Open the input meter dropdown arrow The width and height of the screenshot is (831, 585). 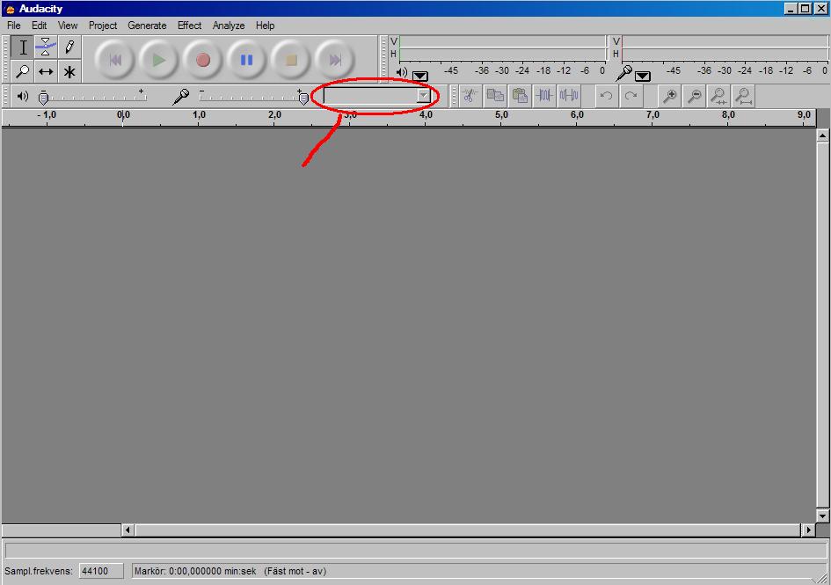tap(642, 76)
